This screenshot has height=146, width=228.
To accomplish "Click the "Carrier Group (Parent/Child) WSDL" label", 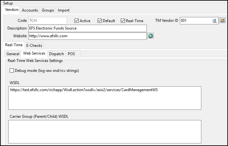I will [x=39, y=116].
